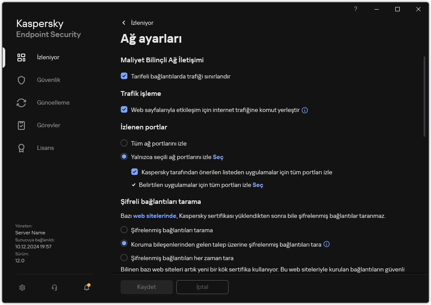431x305 pixels.
Task: Select Şifrelenmiş bağlantıları her zaman tara
Action: point(124,258)
